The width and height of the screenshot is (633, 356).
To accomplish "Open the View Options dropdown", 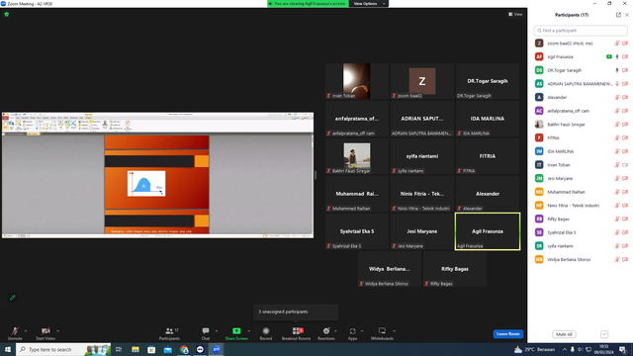I will pos(369,4).
